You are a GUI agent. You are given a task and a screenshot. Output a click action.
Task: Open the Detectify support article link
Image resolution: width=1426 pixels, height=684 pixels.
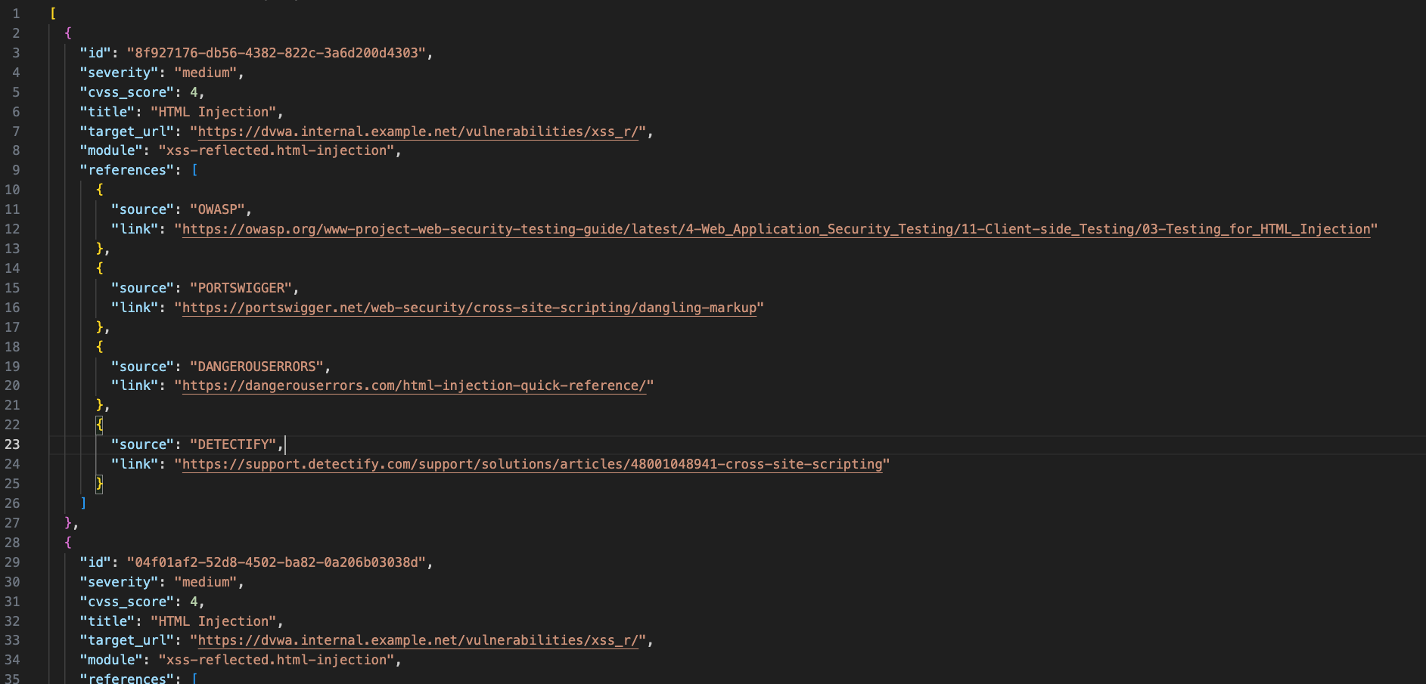[x=532, y=464]
